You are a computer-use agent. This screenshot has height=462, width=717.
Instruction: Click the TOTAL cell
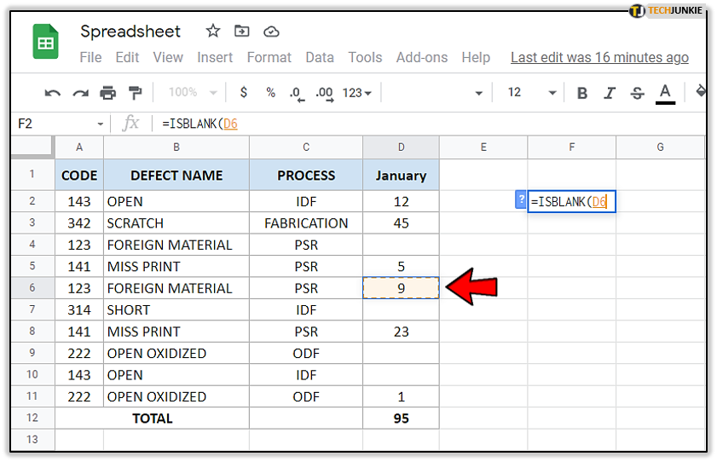tap(153, 419)
